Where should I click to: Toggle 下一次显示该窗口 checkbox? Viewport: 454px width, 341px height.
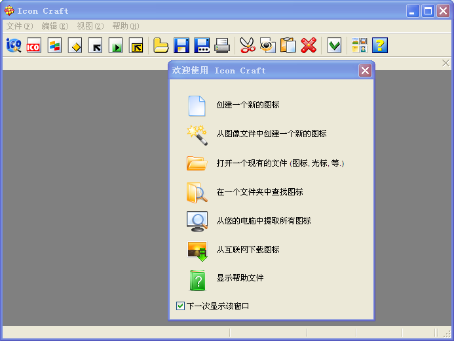180,306
